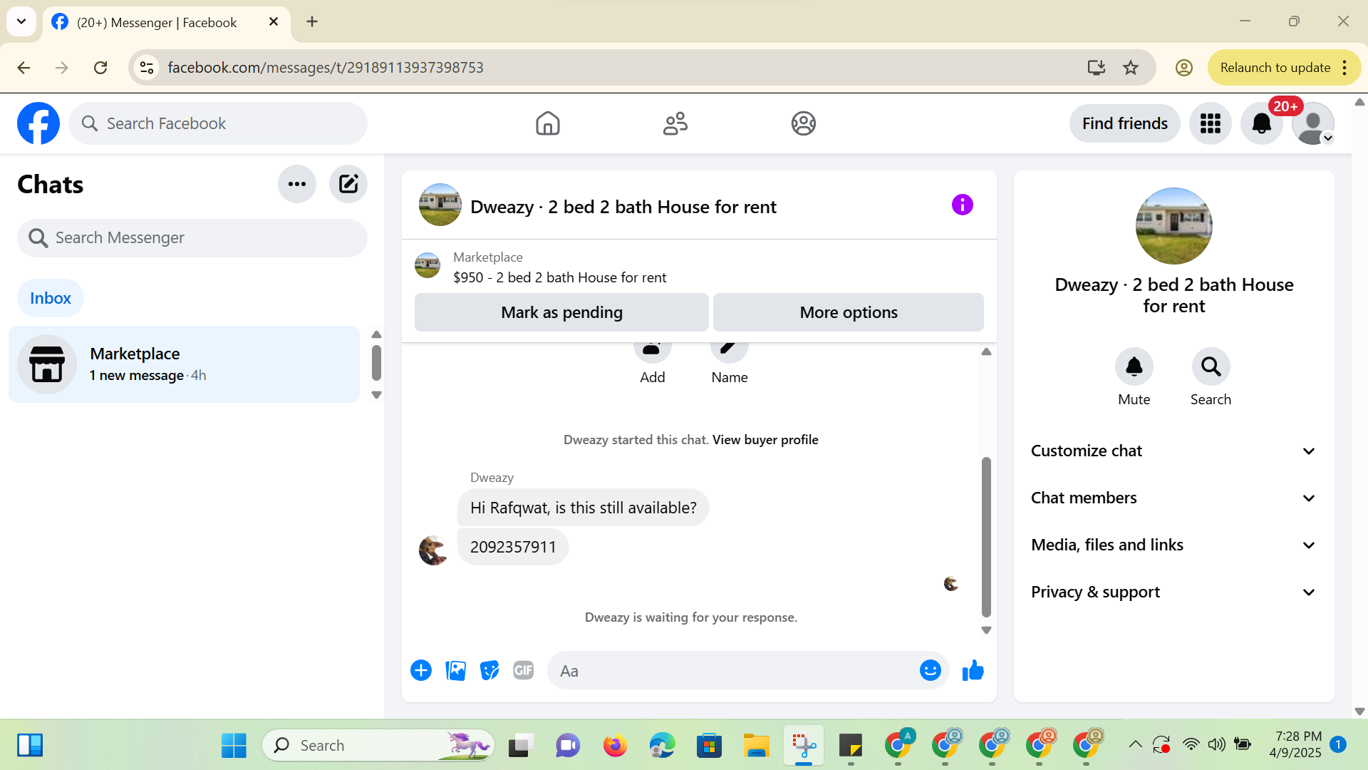Viewport: 1368px width, 770px height.
Task: Click Mark as pending button
Action: point(561,312)
